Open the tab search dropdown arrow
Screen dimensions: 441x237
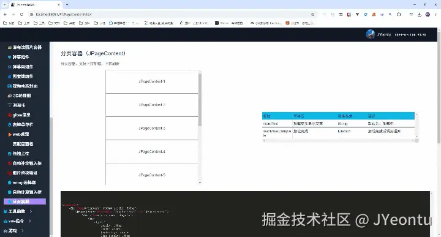coord(4,5)
